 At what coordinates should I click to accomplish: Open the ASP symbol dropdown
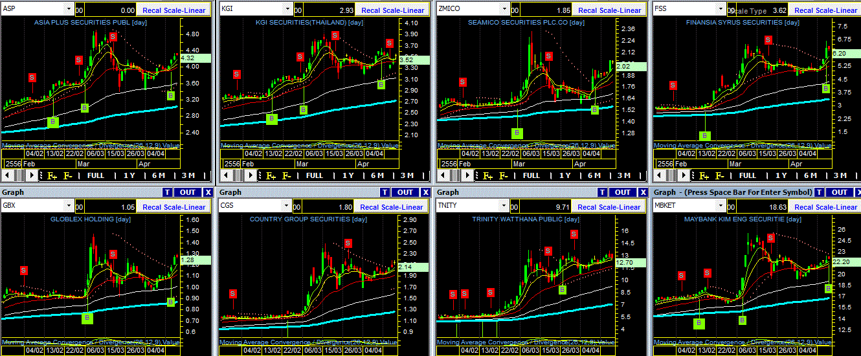69,10
